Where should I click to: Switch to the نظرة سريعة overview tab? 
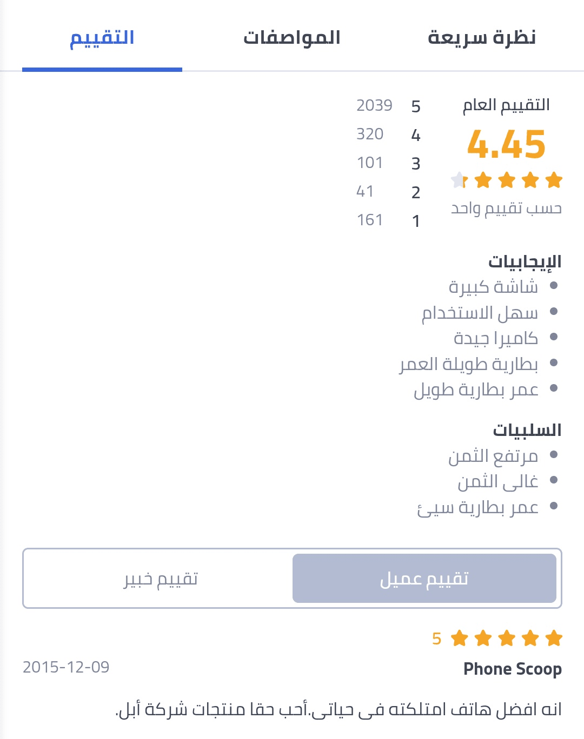pos(481,38)
